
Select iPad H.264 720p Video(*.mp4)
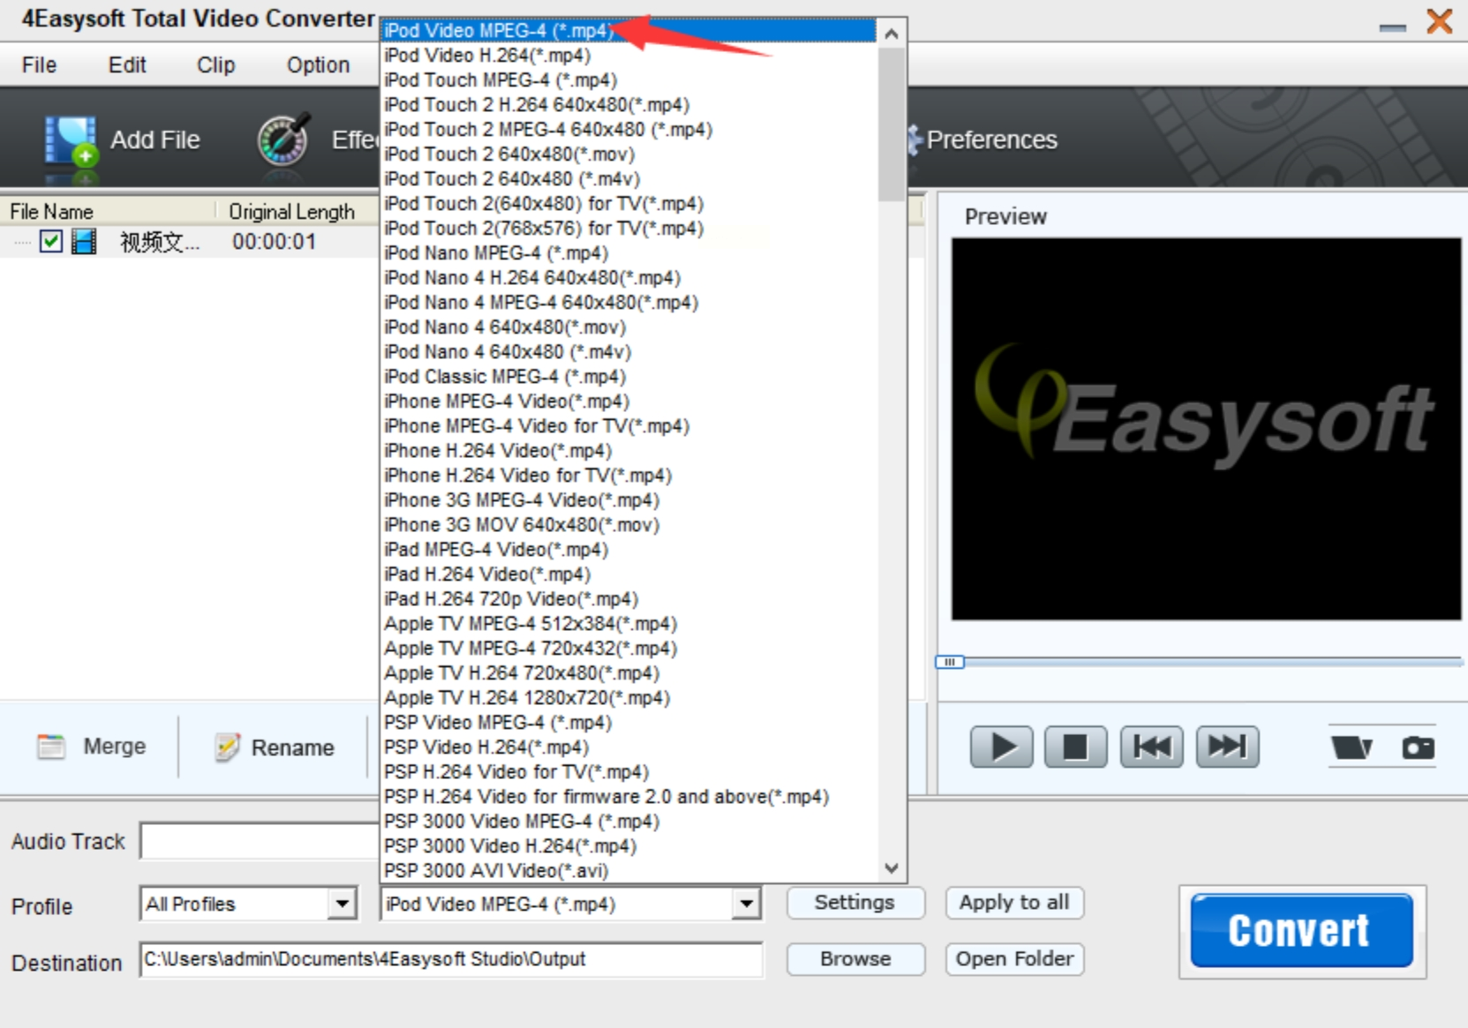click(x=629, y=598)
